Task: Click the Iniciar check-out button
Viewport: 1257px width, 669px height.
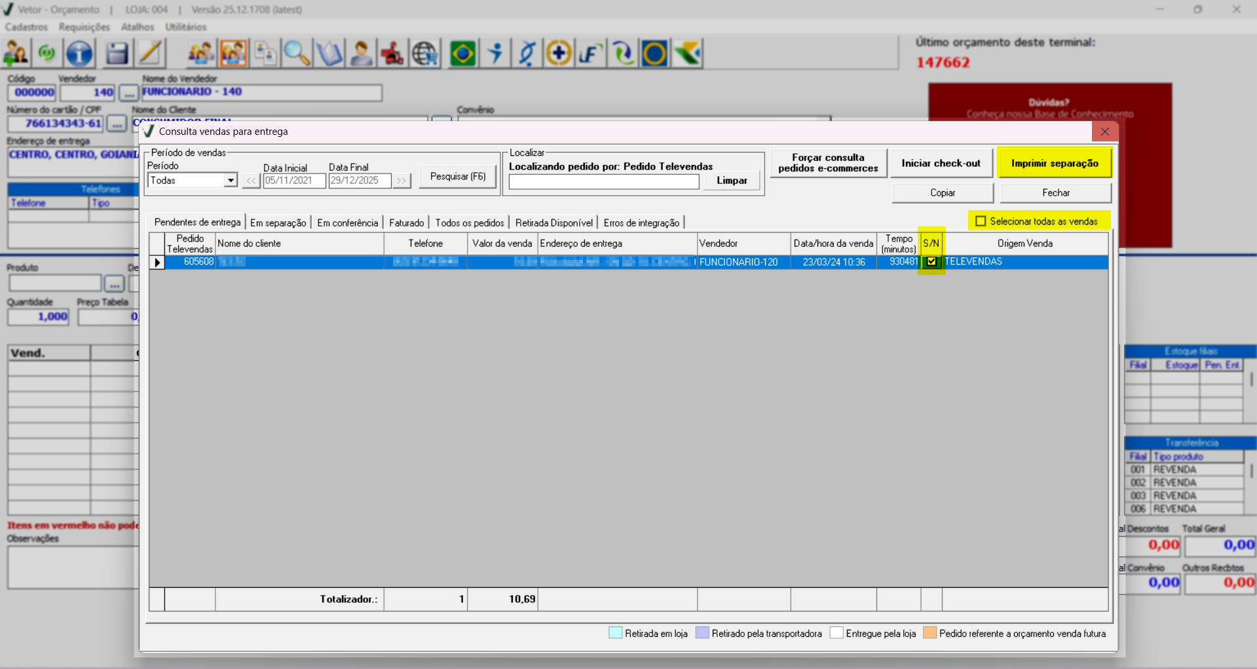Action: [941, 163]
